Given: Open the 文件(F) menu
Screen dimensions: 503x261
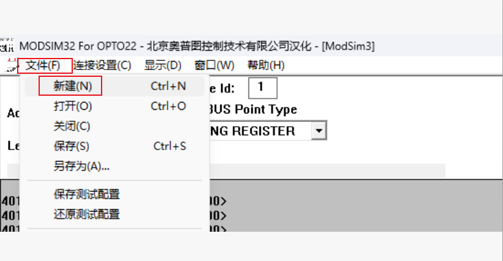Looking at the screenshot, I should pyautogui.click(x=43, y=65).
